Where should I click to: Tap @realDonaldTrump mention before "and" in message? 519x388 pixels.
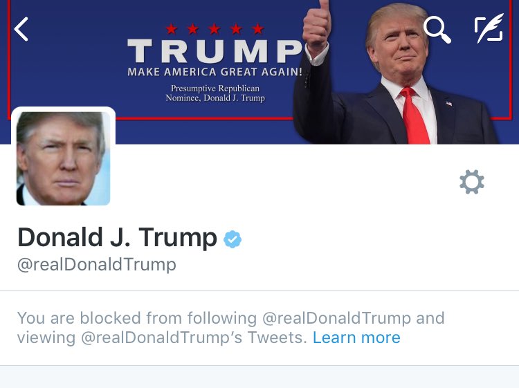click(336, 318)
